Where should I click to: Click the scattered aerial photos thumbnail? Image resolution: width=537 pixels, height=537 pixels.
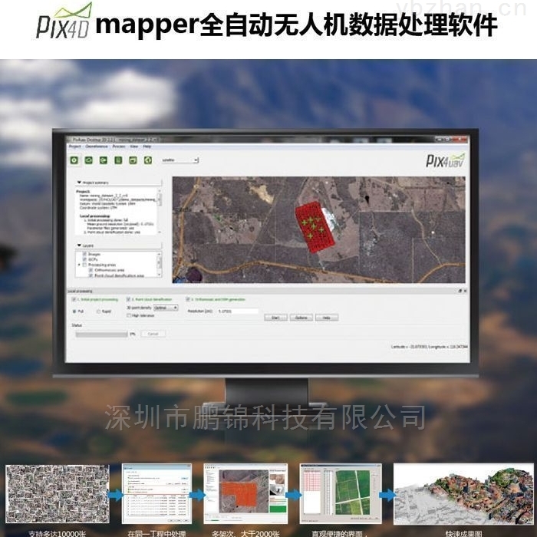[x=58, y=493]
